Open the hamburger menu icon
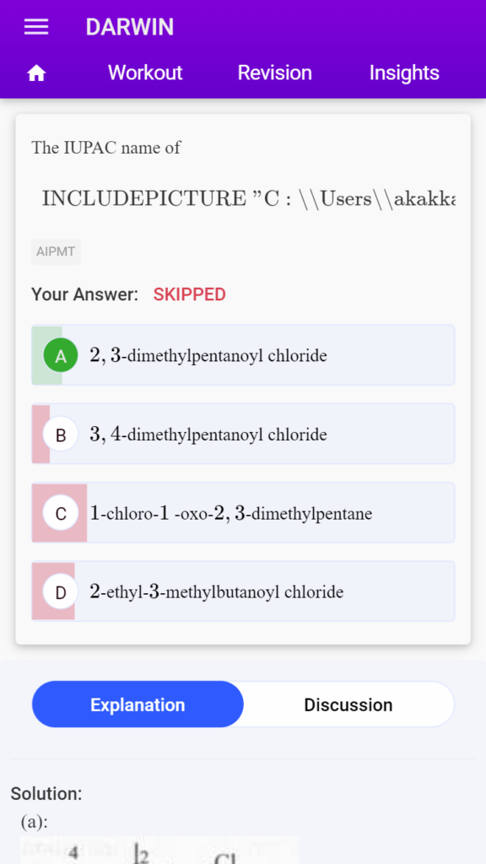486x864 pixels. (36, 27)
